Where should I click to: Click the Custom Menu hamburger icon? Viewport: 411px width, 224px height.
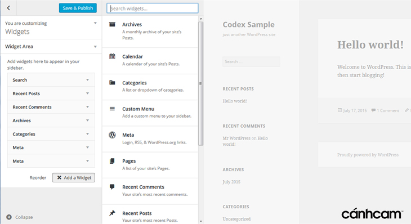click(112, 109)
